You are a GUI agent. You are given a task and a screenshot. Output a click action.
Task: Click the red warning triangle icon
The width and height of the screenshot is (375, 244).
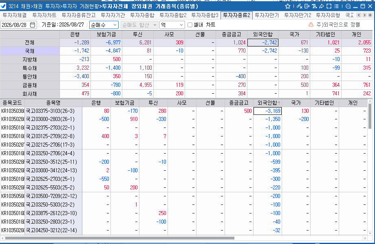tap(311, 24)
